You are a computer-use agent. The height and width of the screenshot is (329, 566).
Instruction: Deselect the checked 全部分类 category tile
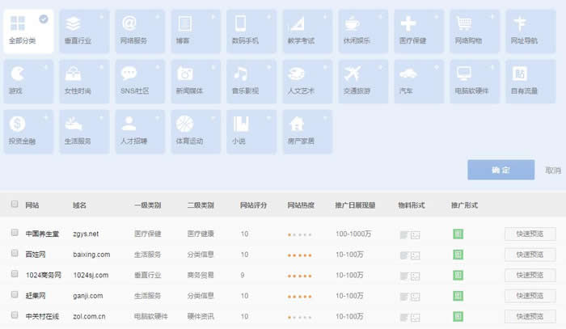[28, 31]
